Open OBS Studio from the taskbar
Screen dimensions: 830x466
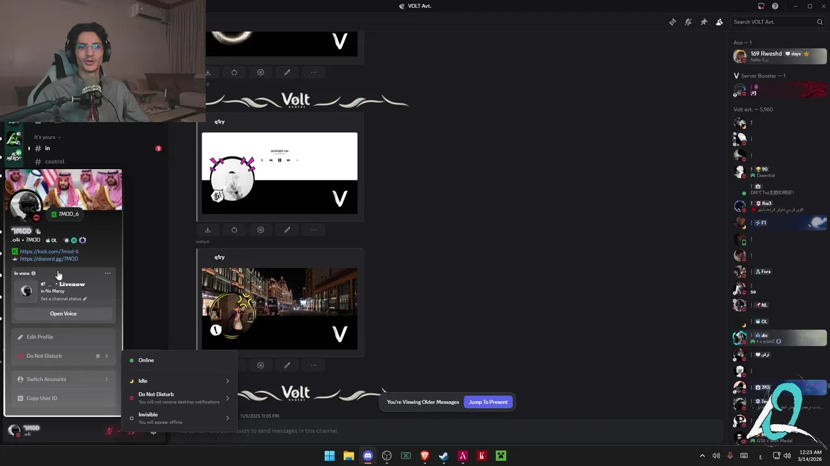pyautogui.click(x=386, y=456)
